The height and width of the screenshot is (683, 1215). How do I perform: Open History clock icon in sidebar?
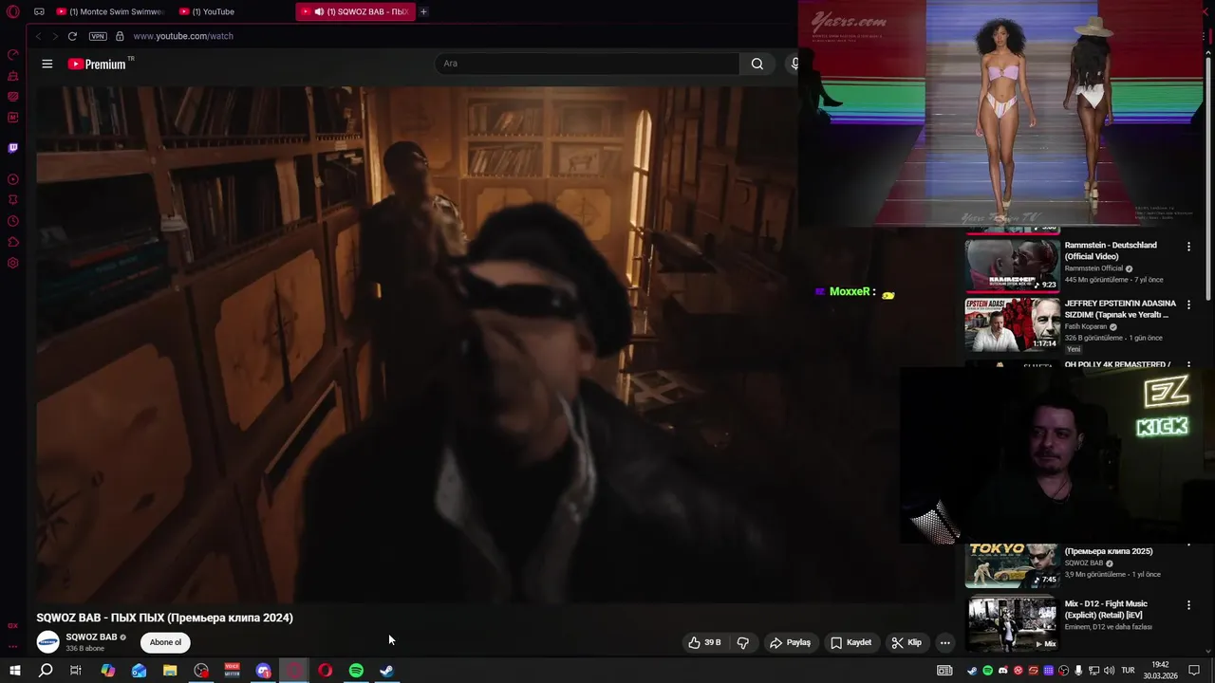click(x=13, y=221)
